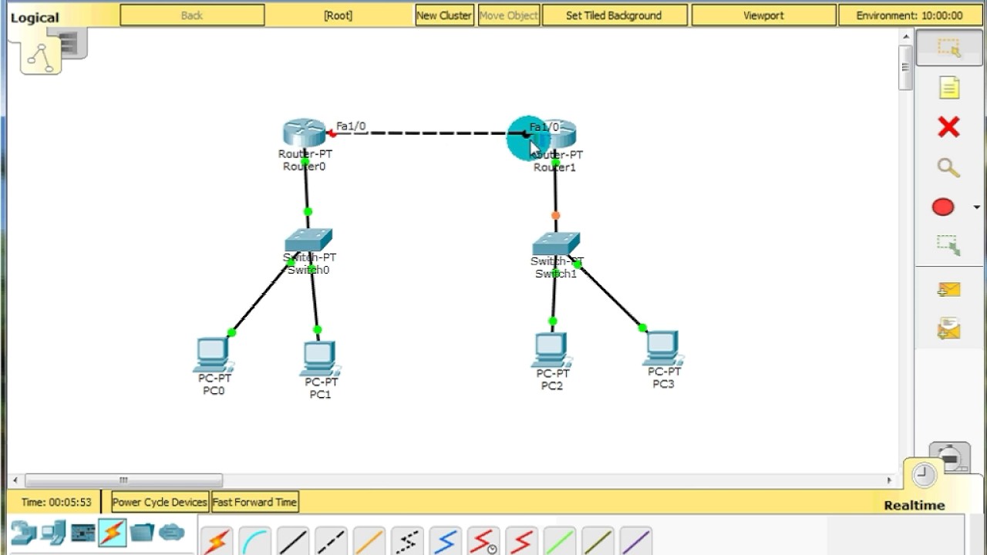Open the drawing shape dropdown arrow
This screenshot has width=987, height=555.
point(977,207)
